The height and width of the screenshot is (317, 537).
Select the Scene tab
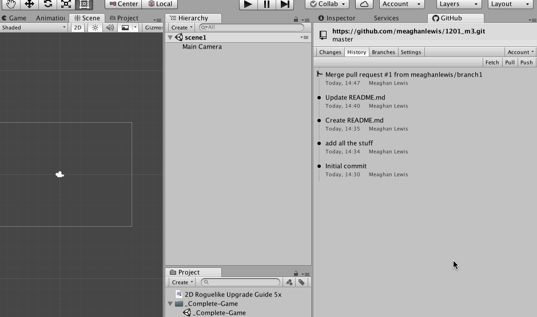87,18
